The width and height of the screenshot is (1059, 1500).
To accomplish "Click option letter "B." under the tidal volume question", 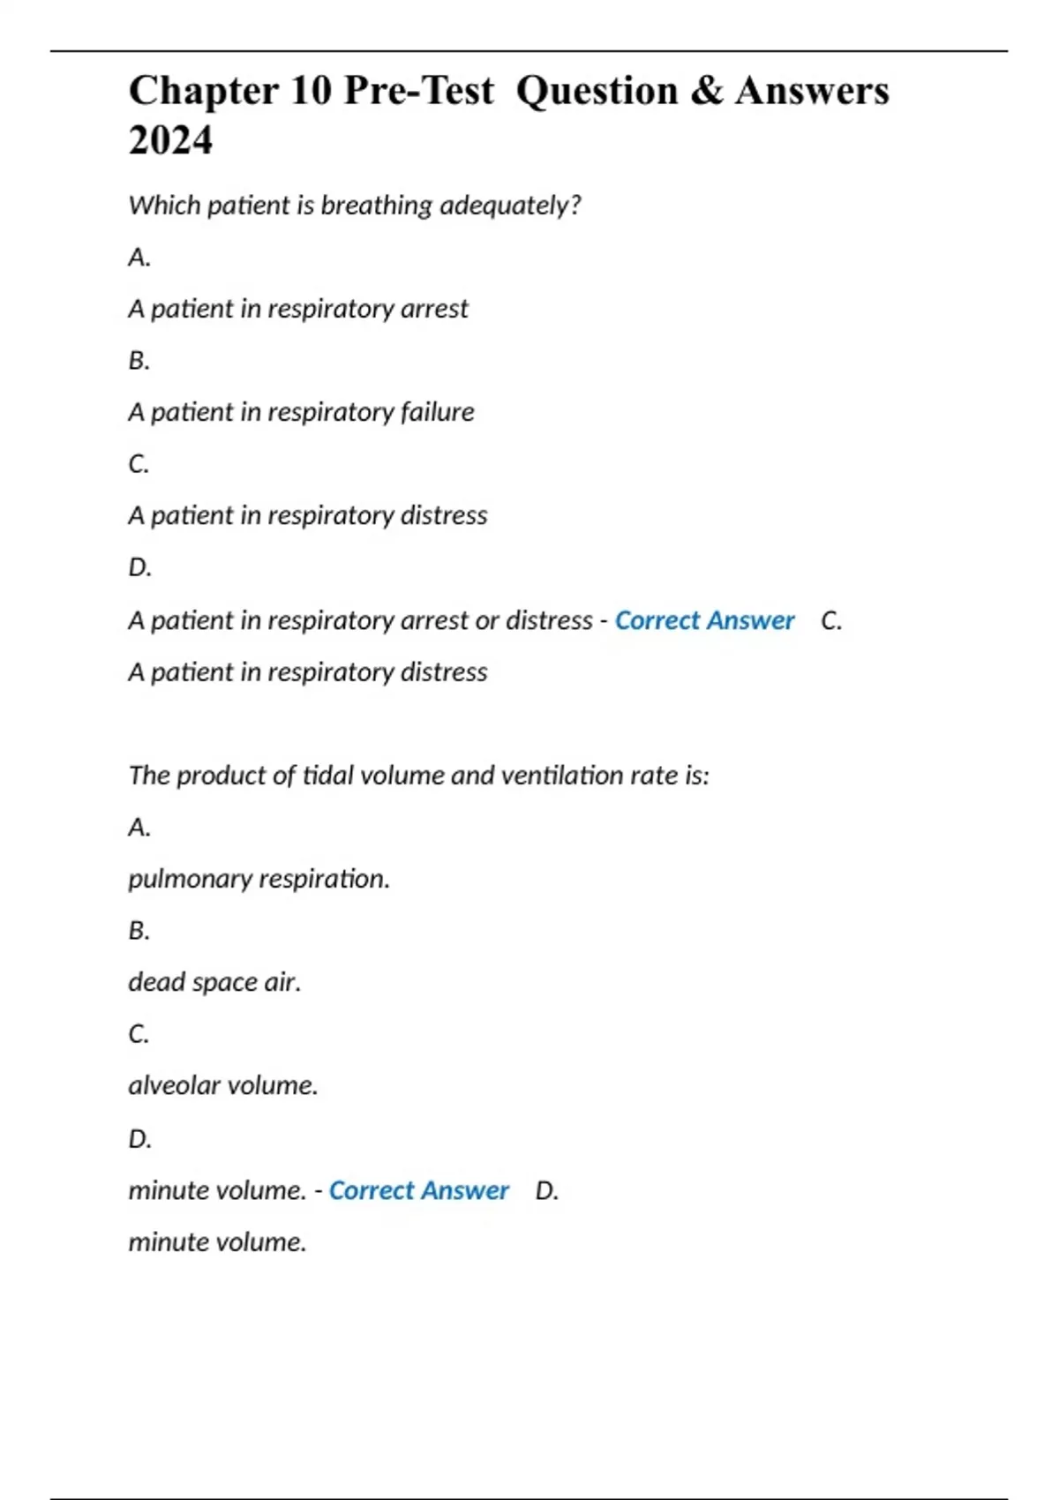I will click(x=139, y=931).
